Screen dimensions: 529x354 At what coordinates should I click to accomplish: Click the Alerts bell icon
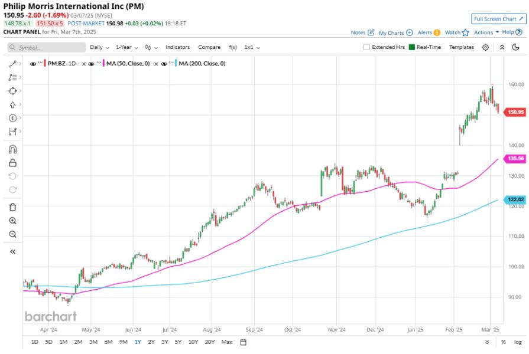437,32
